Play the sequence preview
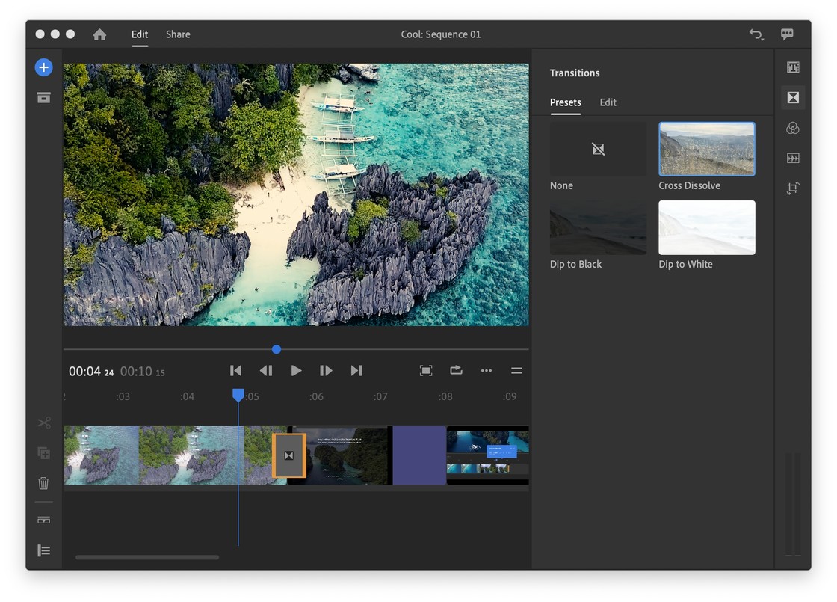The width and height of the screenshot is (837, 602). click(x=296, y=371)
